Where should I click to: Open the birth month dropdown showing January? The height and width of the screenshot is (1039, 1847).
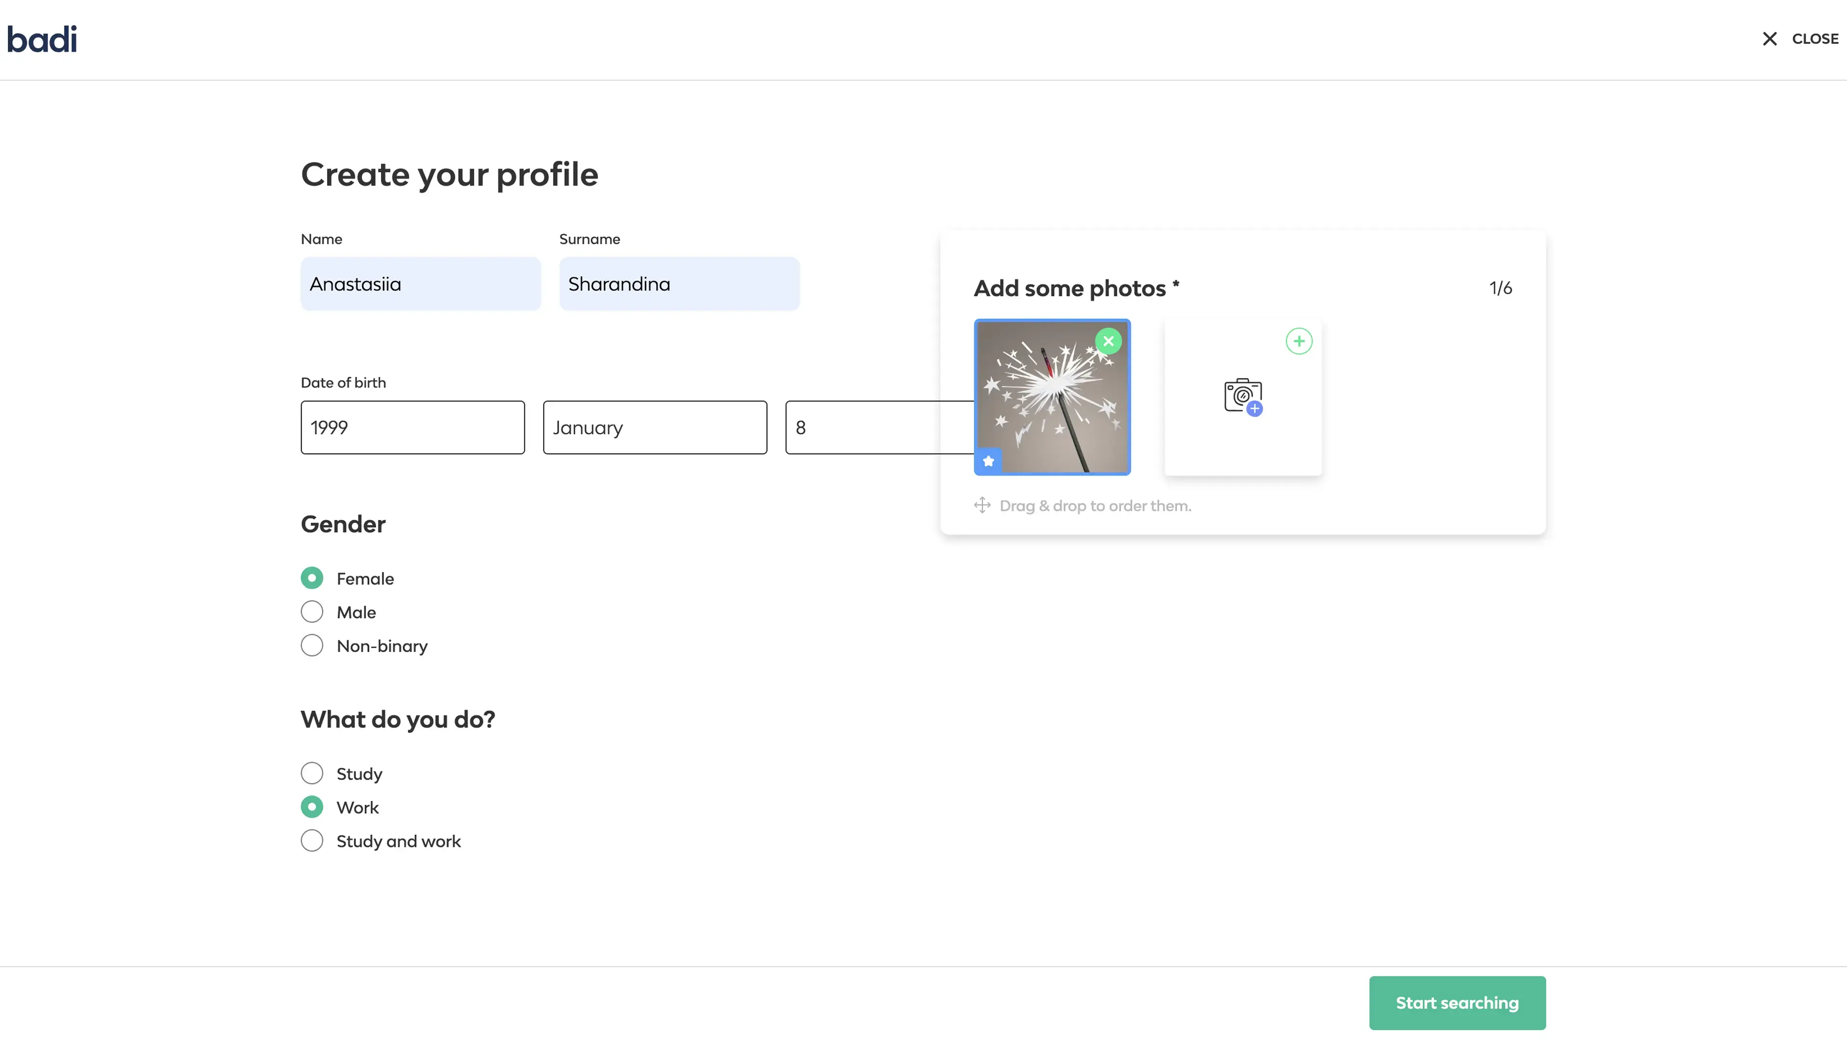pyautogui.click(x=655, y=427)
